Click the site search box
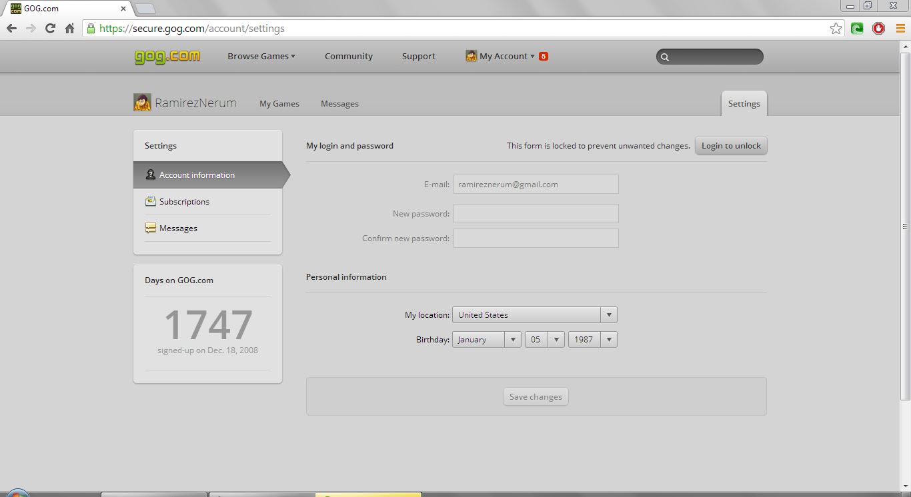Viewport: 911px width, 497px height. coord(710,57)
